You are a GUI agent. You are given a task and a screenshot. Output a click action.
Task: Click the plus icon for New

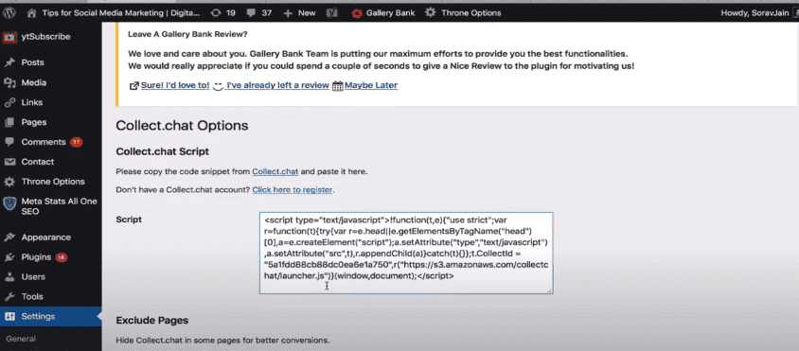tap(288, 13)
